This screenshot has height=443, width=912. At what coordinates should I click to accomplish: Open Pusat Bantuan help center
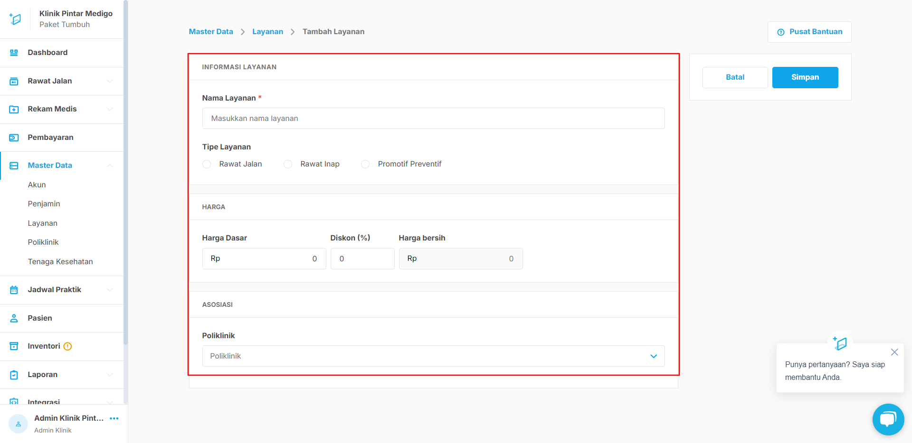click(809, 32)
